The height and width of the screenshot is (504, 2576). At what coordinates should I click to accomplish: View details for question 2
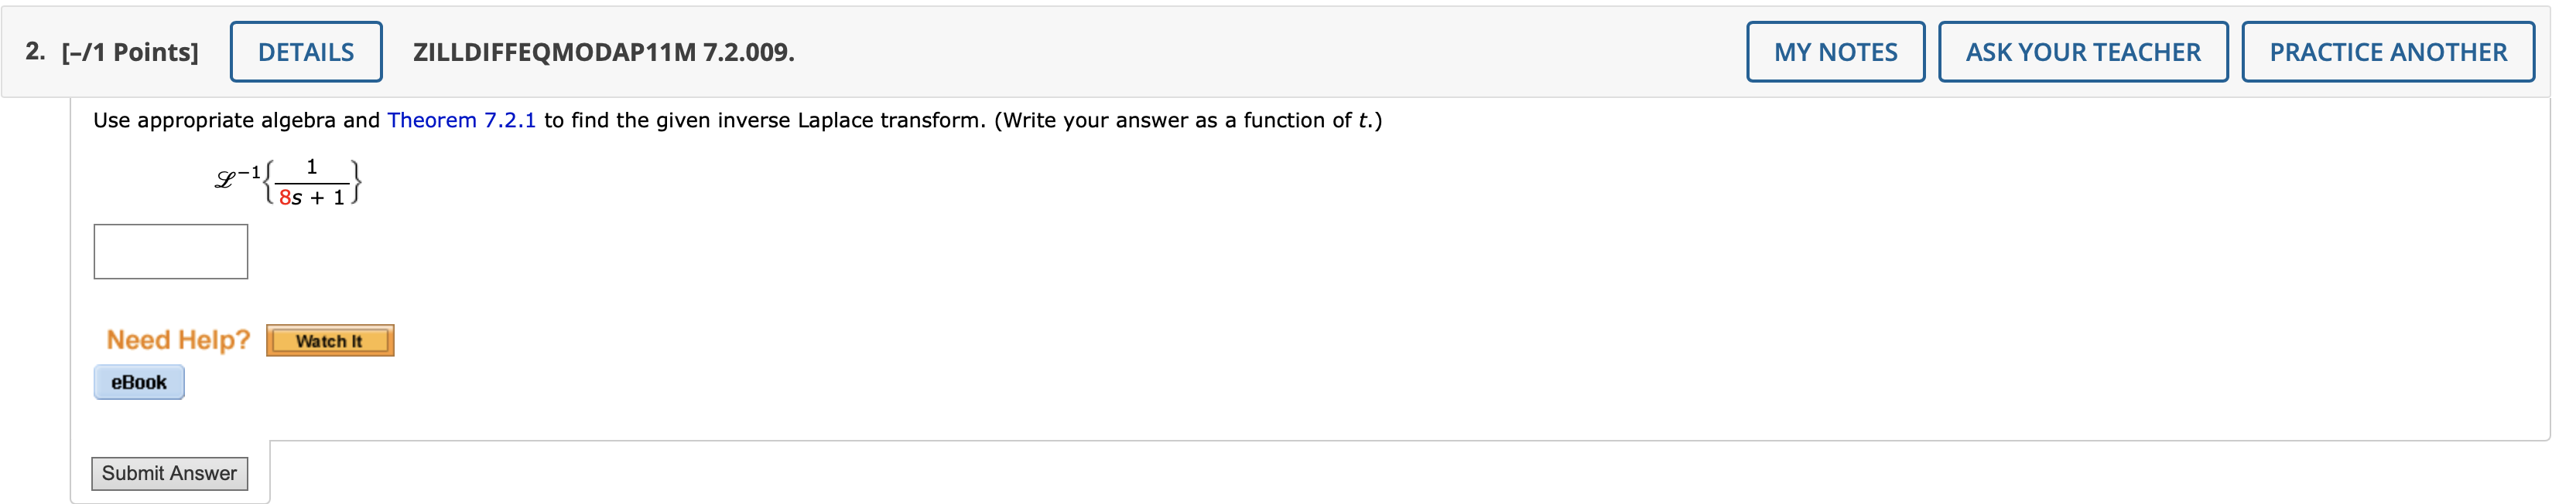tap(306, 51)
